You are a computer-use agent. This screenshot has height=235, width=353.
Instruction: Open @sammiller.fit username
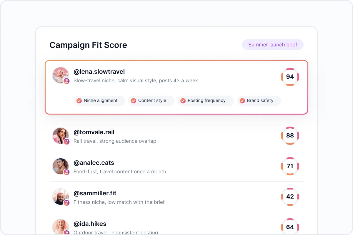[95, 193]
